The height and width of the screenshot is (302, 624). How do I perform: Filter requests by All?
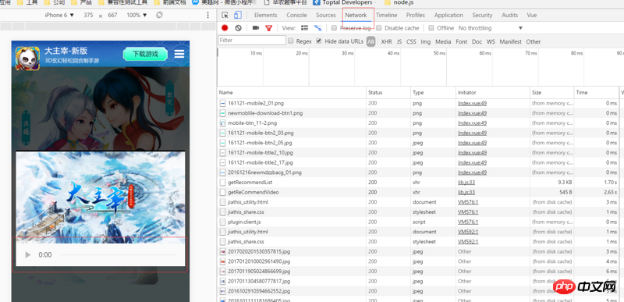371,41
